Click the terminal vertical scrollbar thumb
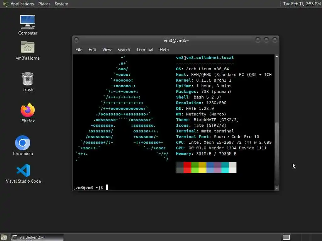 coord(277,154)
